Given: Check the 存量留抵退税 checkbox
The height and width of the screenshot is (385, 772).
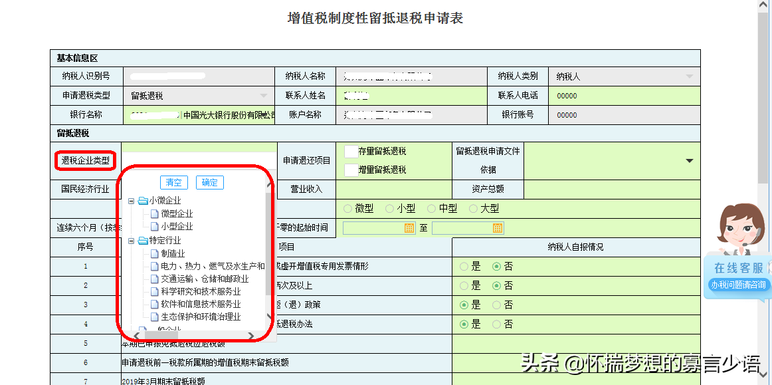Looking at the screenshot, I should click(351, 151).
